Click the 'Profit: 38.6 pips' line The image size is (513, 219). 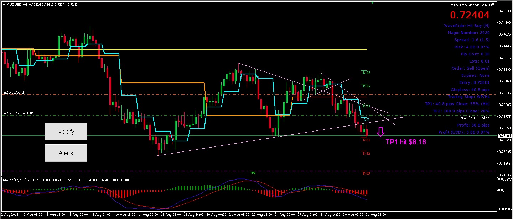(x=473, y=125)
